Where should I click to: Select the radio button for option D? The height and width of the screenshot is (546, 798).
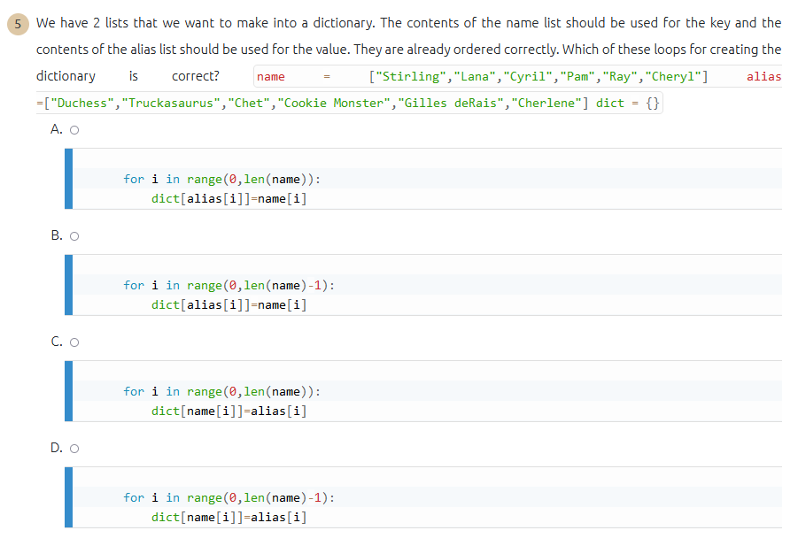(74, 448)
